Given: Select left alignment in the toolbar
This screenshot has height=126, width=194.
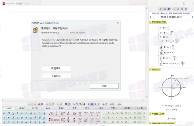Looking at the screenshot, I should pos(88,104).
